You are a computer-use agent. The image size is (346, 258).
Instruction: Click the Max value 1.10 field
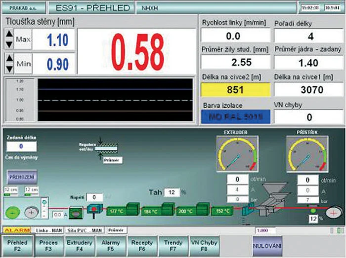click(54, 39)
